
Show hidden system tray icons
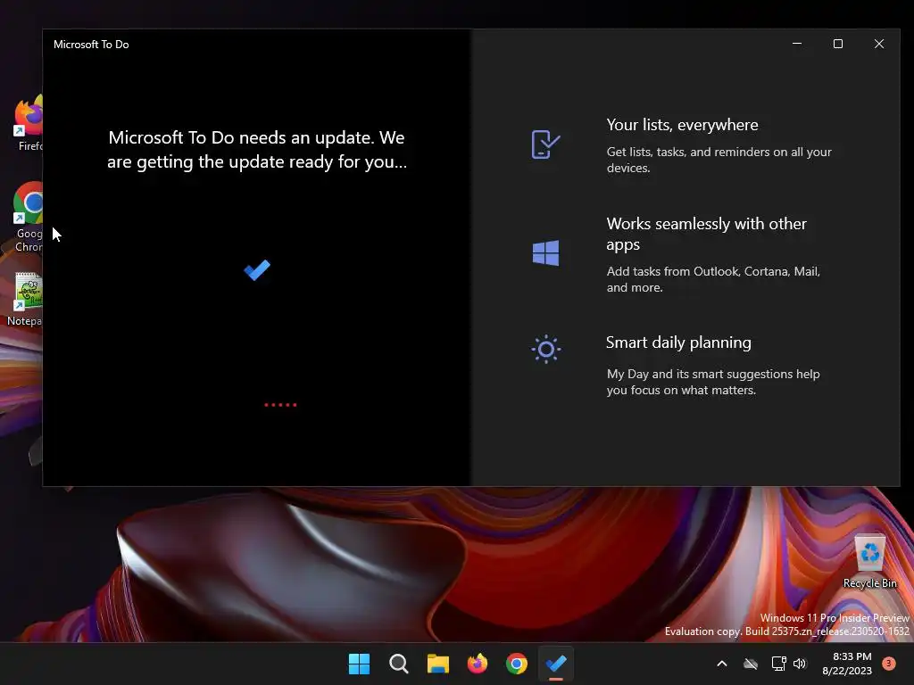click(x=721, y=664)
